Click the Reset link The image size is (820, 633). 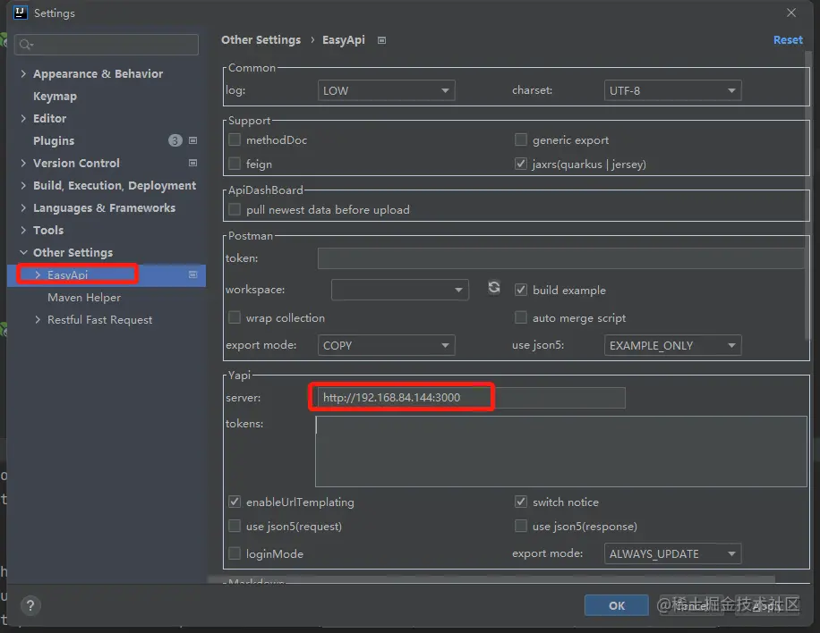coord(788,40)
